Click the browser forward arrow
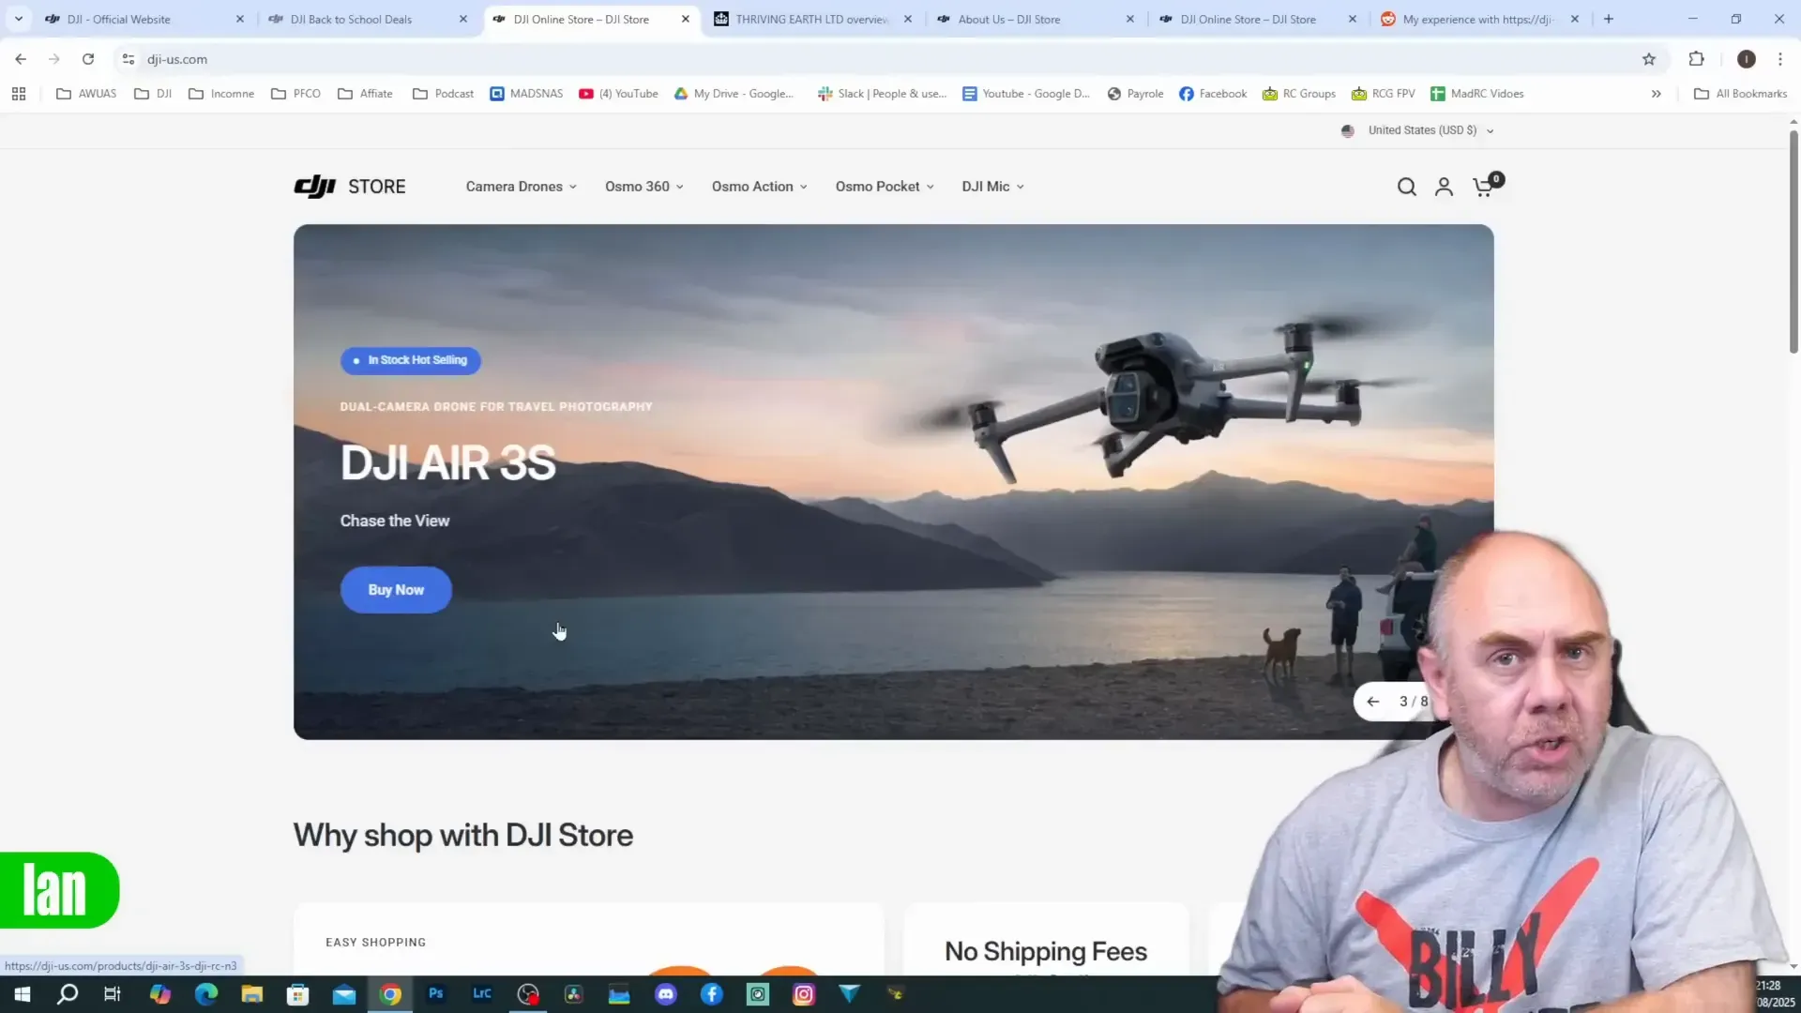Screen dimensions: 1801x1013 pyautogui.click(x=54, y=59)
